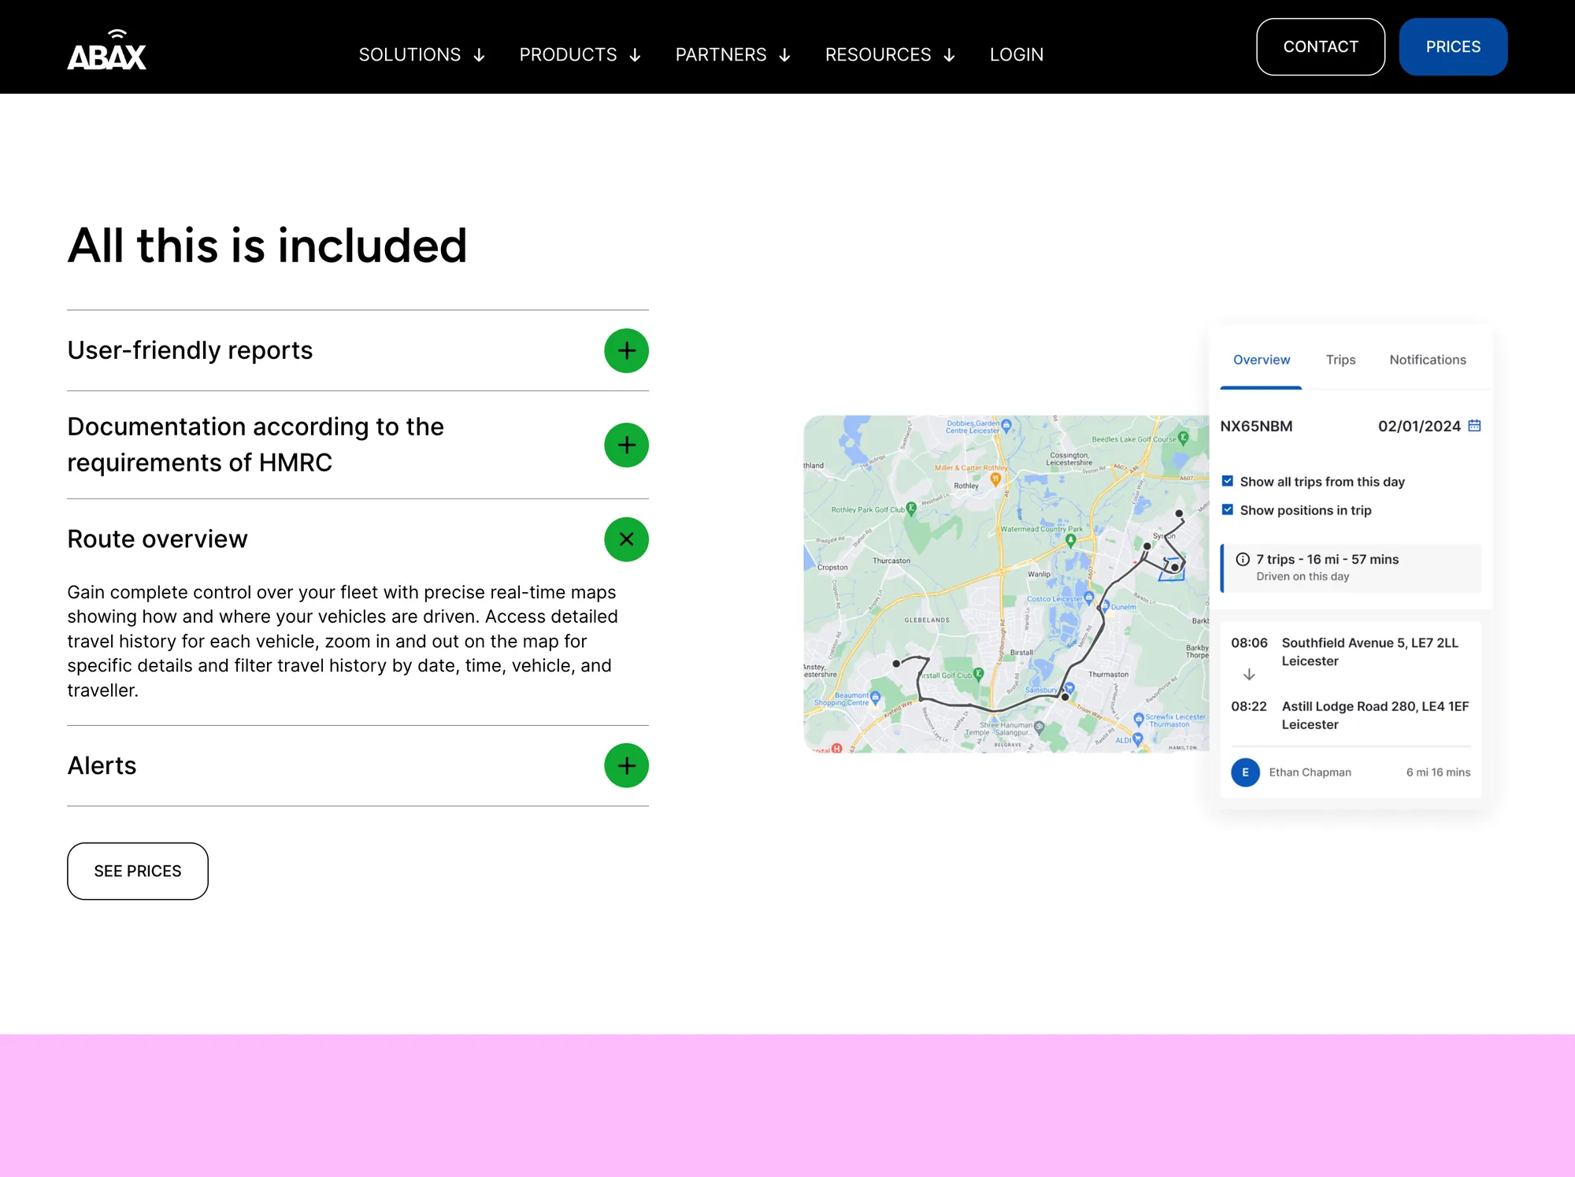Collapse Route overview with the X icon

pyautogui.click(x=626, y=539)
